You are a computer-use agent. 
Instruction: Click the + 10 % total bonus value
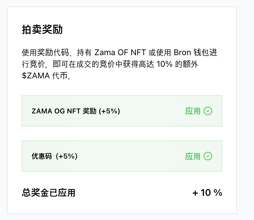click(207, 193)
